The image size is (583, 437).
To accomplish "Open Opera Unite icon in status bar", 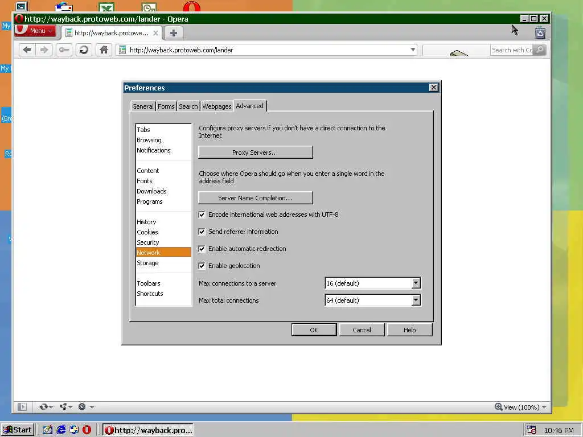I will [x=63, y=407].
